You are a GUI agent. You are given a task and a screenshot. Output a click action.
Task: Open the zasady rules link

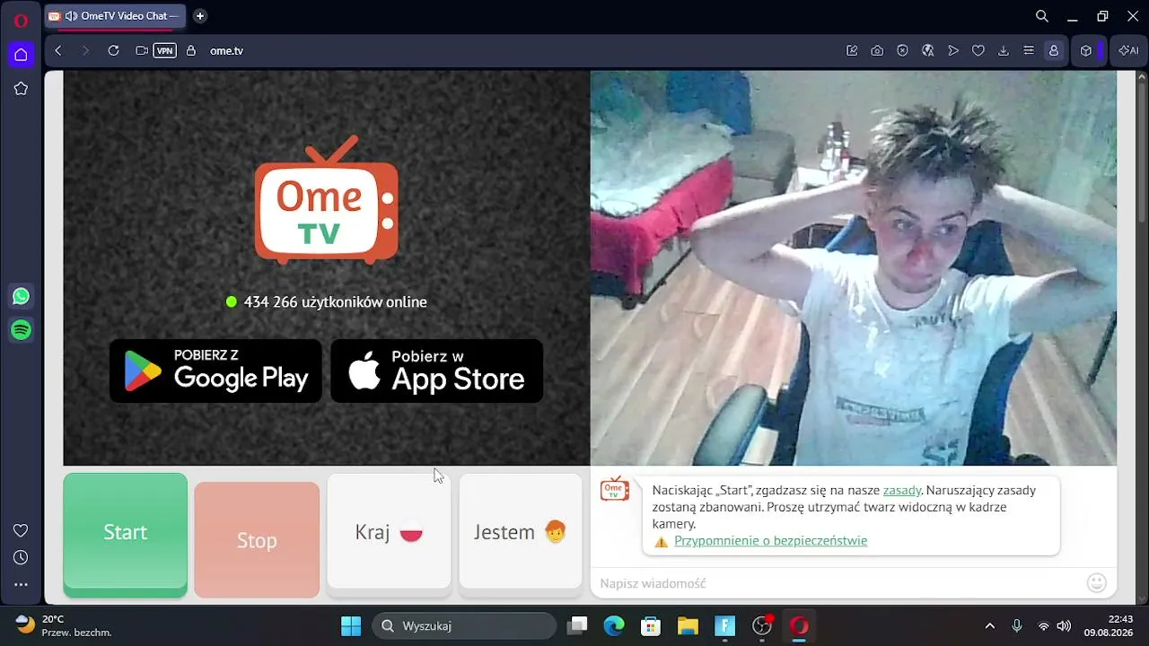coord(902,490)
